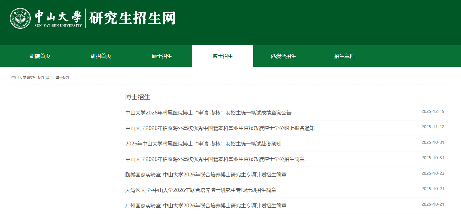Click the 博士招生 breadcrumb item
461x214 pixels.
[63, 78]
